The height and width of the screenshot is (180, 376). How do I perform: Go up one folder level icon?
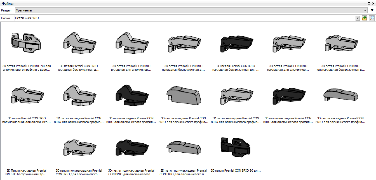365,18
